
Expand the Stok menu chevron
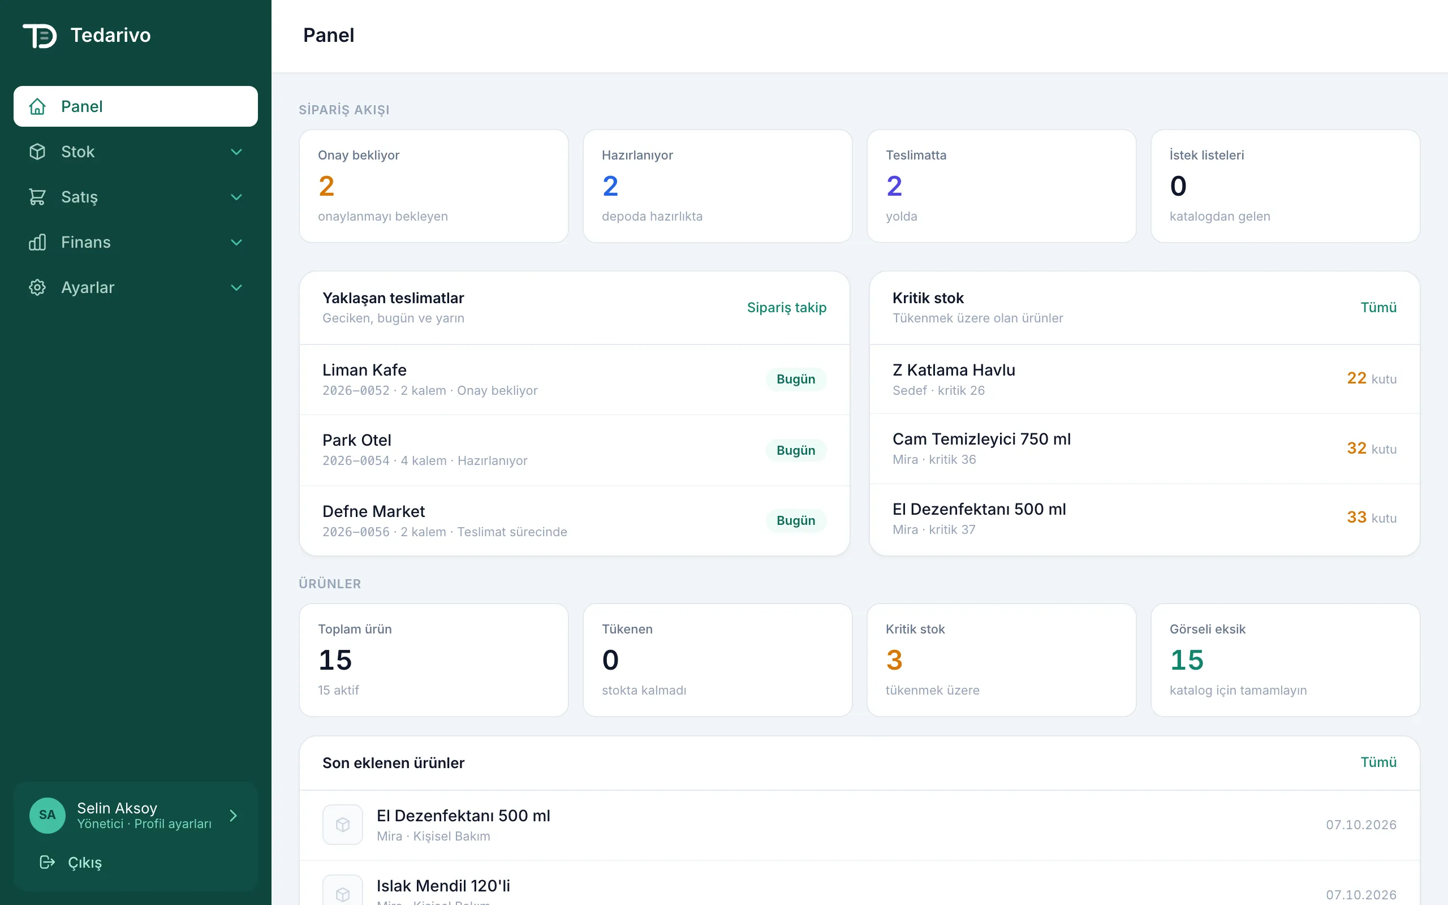[236, 152]
